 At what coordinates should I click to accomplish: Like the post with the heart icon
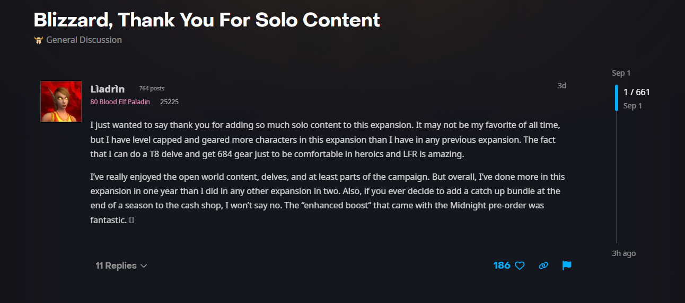tap(520, 265)
